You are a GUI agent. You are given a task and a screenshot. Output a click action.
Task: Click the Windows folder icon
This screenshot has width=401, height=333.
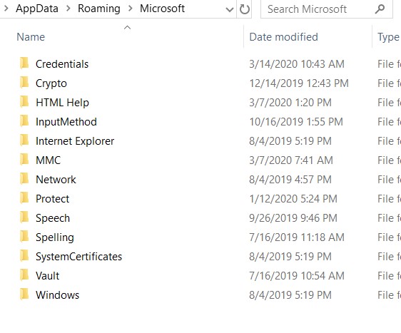24,294
